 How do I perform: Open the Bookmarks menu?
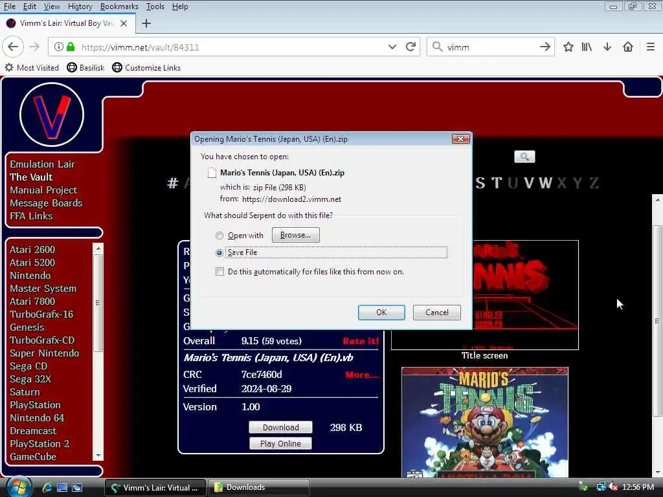pos(119,6)
